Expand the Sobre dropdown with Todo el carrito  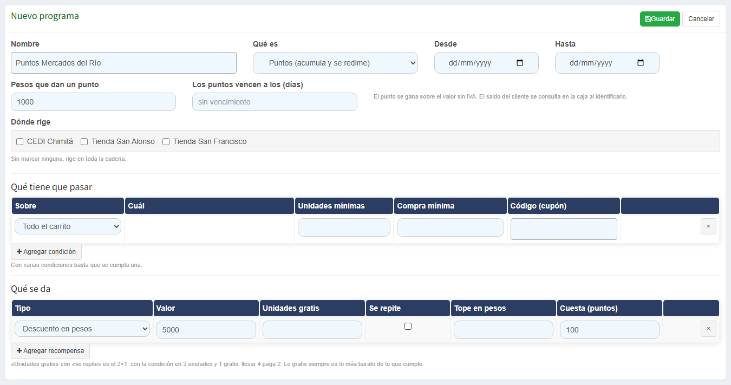[x=68, y=226]
